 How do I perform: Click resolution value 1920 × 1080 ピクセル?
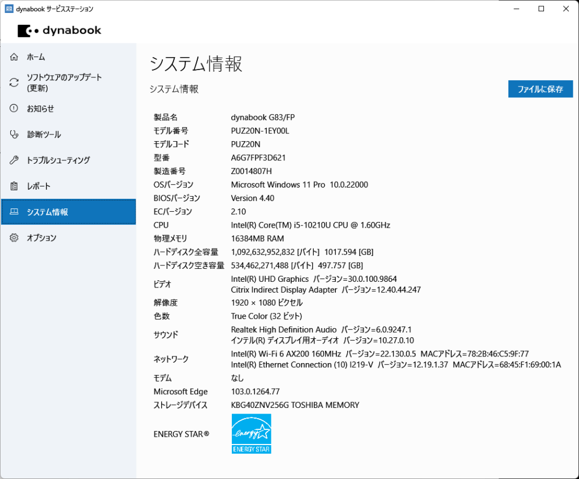tap(267, 303)
